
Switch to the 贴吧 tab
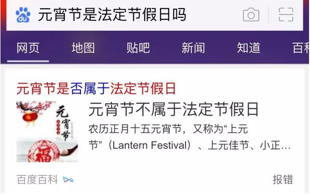138,48
